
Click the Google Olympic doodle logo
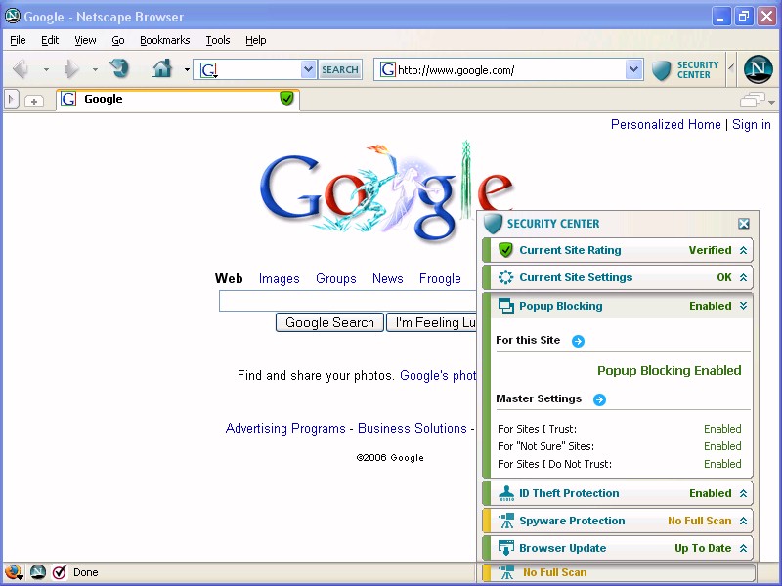[x=386, y=191]
